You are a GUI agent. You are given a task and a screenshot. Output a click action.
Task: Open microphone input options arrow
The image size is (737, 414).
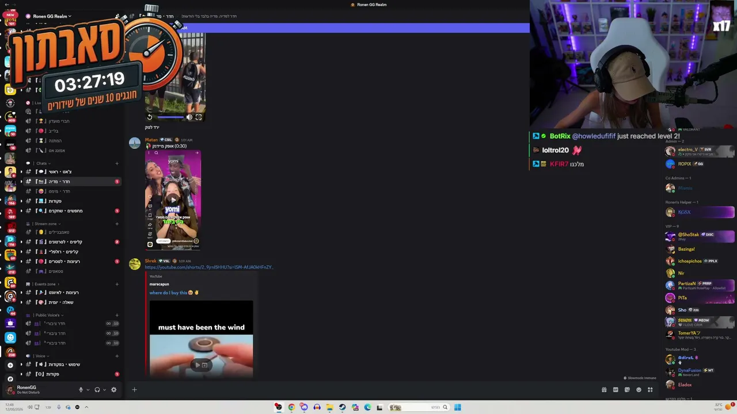(88, 390)
